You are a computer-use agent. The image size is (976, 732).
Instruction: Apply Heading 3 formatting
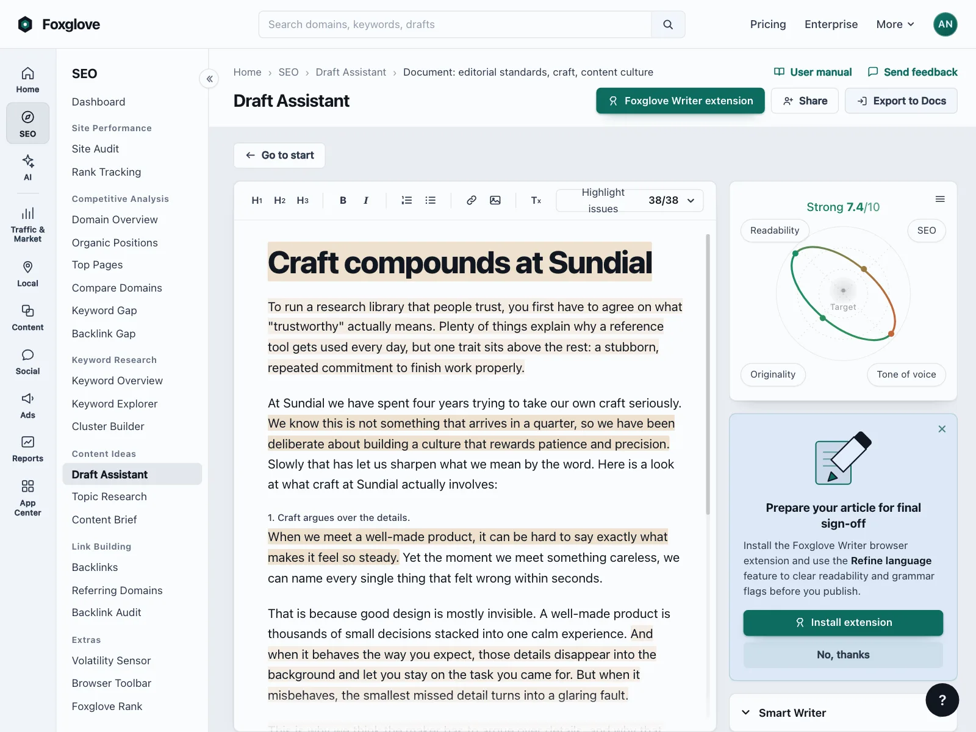coord(303,200)
